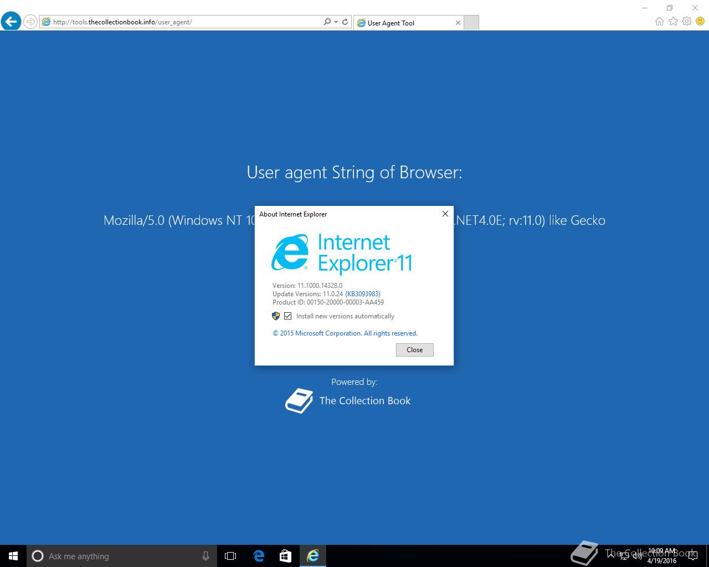Viewport: 709px width, 567px height.
Task: Restore down the browser window
Action: [670, 8]
